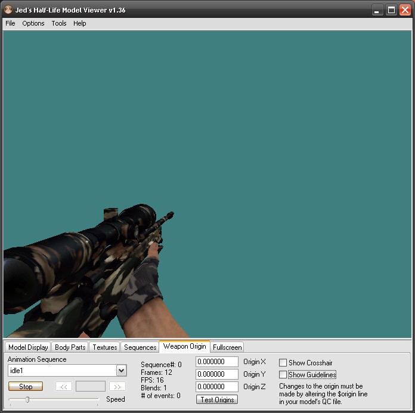
Task: Click the Origin Z input field
Action: point(217,387)
